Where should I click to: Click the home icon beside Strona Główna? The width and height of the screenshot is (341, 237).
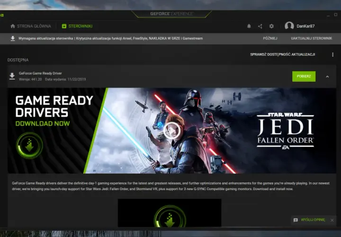[x=13, y=26]
